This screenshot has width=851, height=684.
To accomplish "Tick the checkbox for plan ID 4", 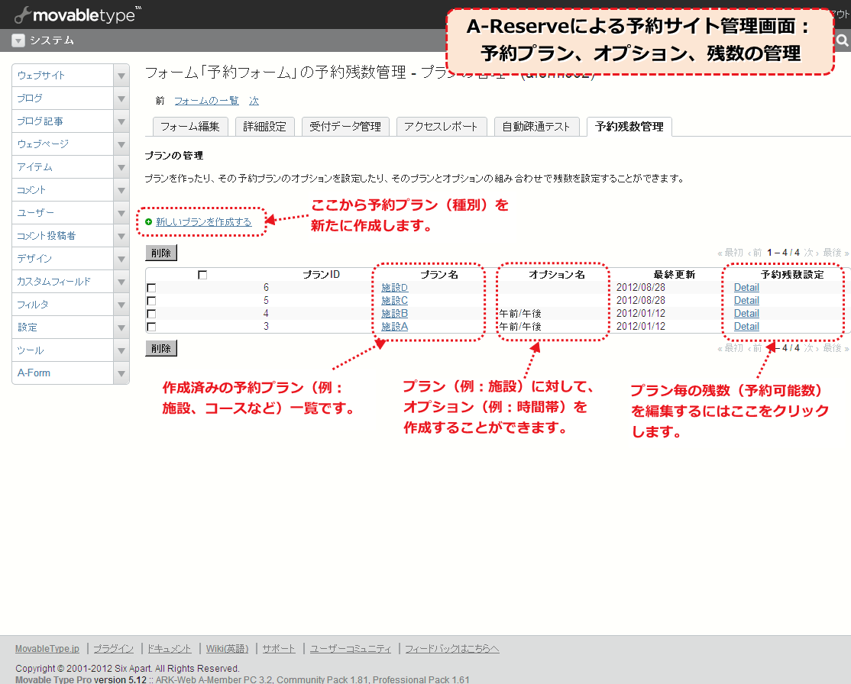I will (151, 314).
